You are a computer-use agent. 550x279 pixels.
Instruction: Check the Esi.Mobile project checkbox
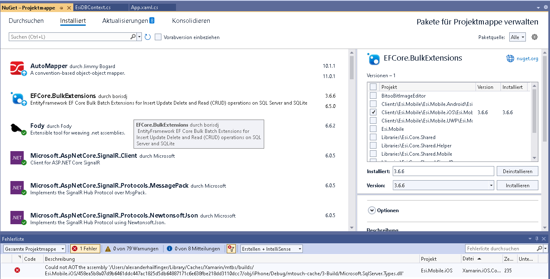[x=373, y=129]
